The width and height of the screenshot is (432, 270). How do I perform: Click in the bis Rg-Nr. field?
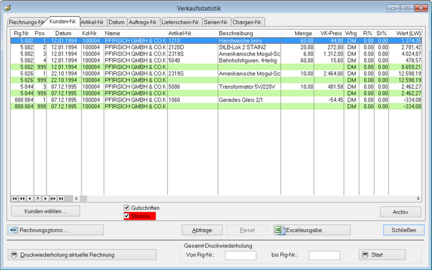pos(324,254)
